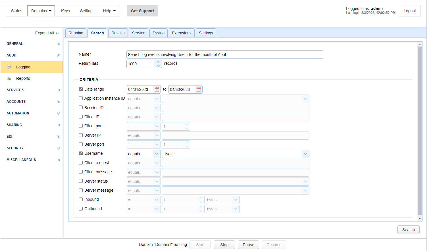Tick the Session ID checkbox
The image size is (427, 251).
[81, 108]
